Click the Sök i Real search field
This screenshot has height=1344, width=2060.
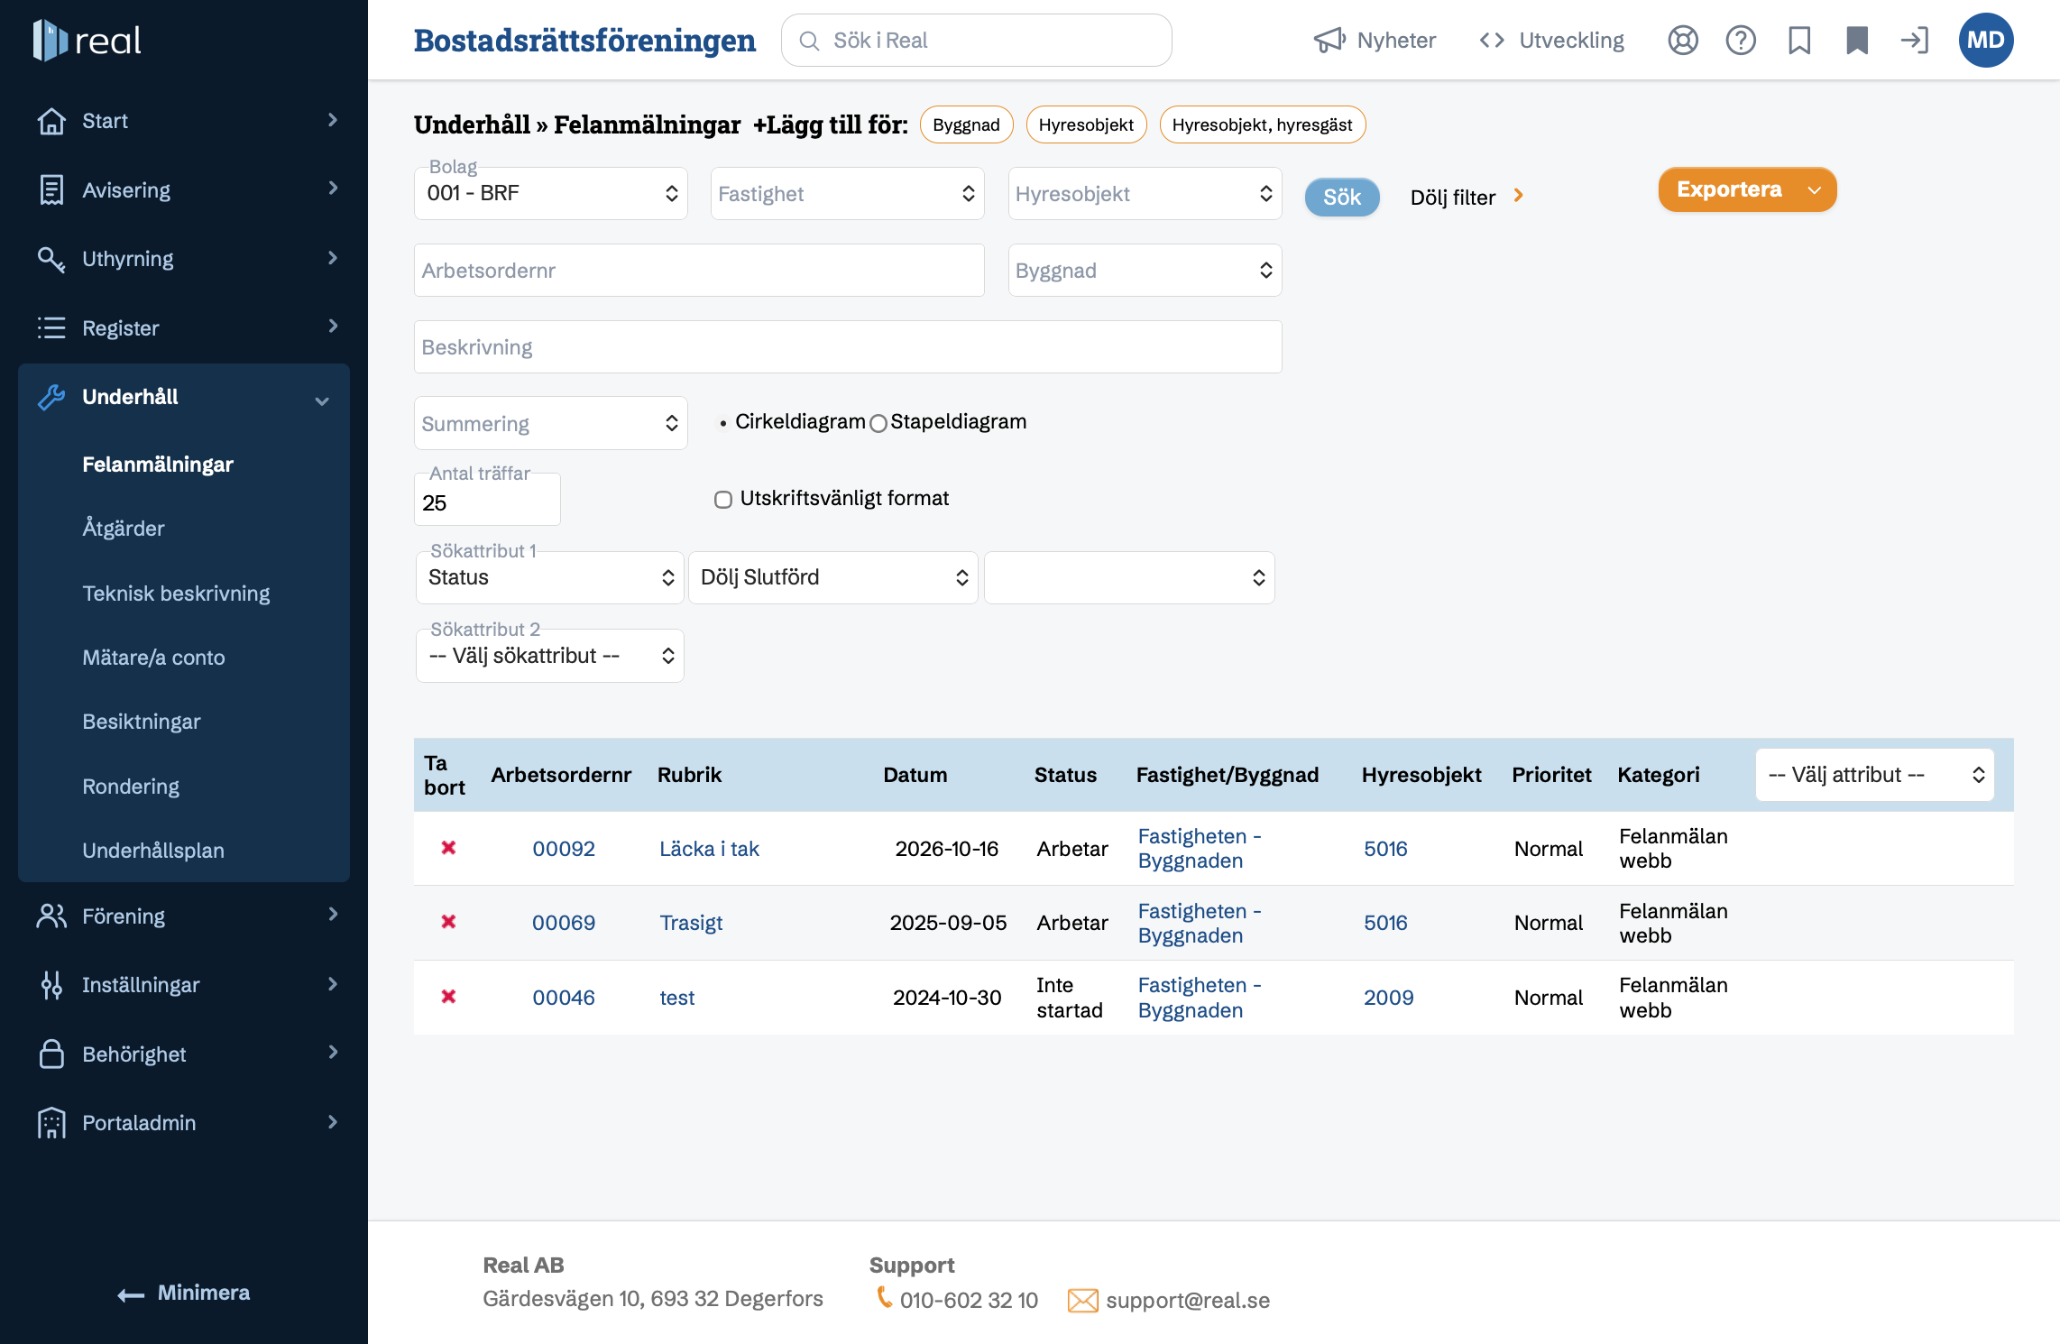977,41
